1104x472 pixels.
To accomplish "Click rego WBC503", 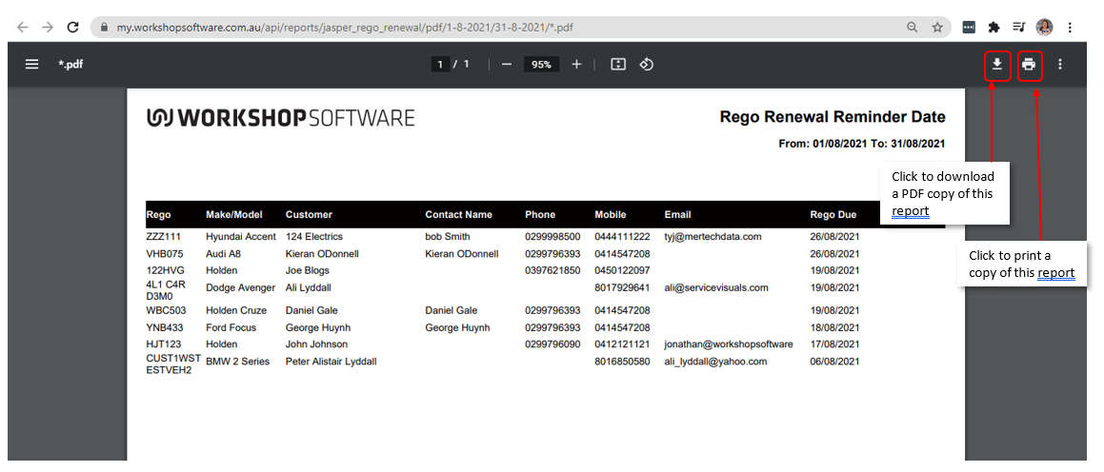I will [x=166, y=310].
